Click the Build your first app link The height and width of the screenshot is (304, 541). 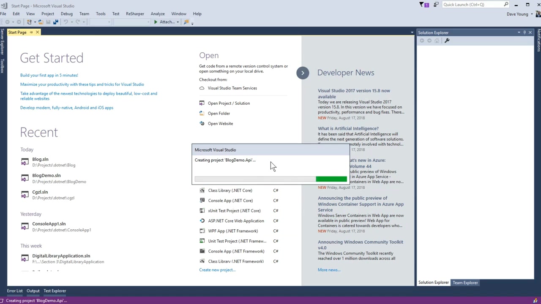(49, 75)
